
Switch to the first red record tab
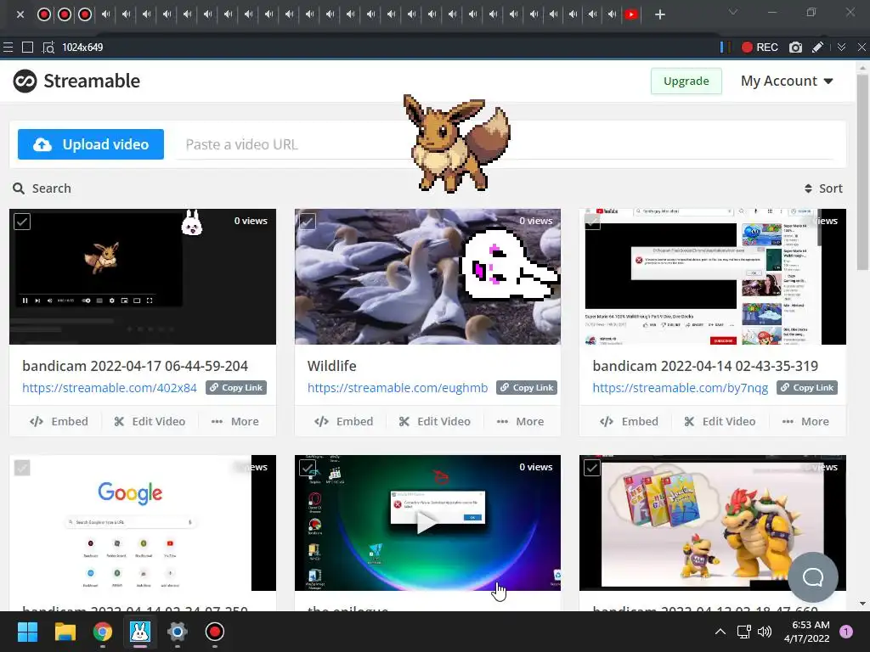44,14
